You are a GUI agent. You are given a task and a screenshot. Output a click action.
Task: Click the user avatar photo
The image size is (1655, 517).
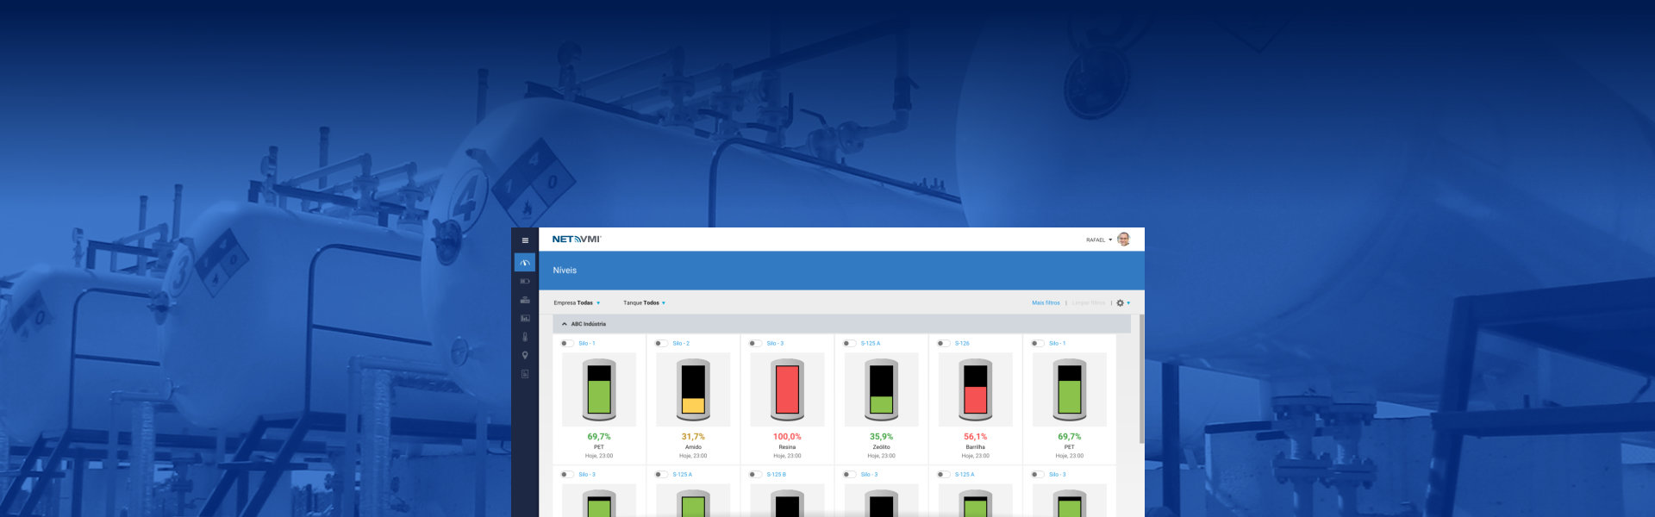(1123, 240)
